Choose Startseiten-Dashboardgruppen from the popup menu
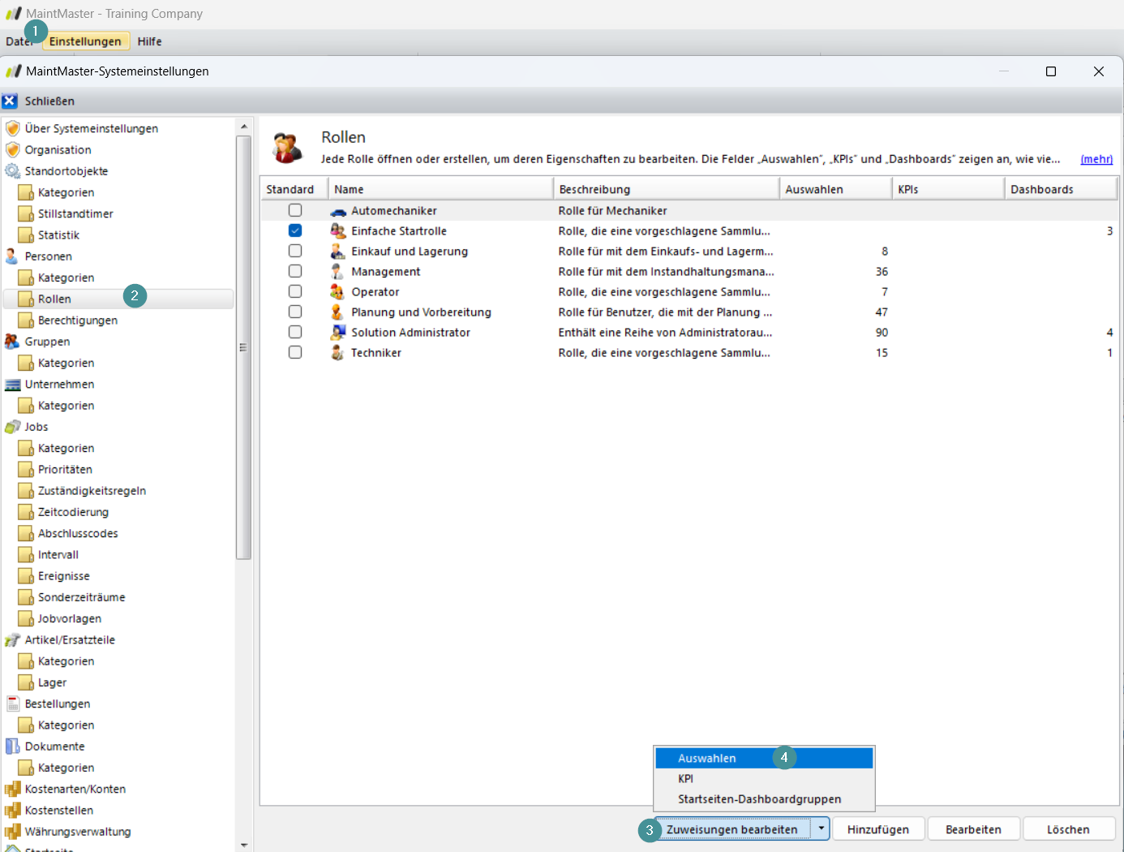1124x852 pixels. pos(759,799)
